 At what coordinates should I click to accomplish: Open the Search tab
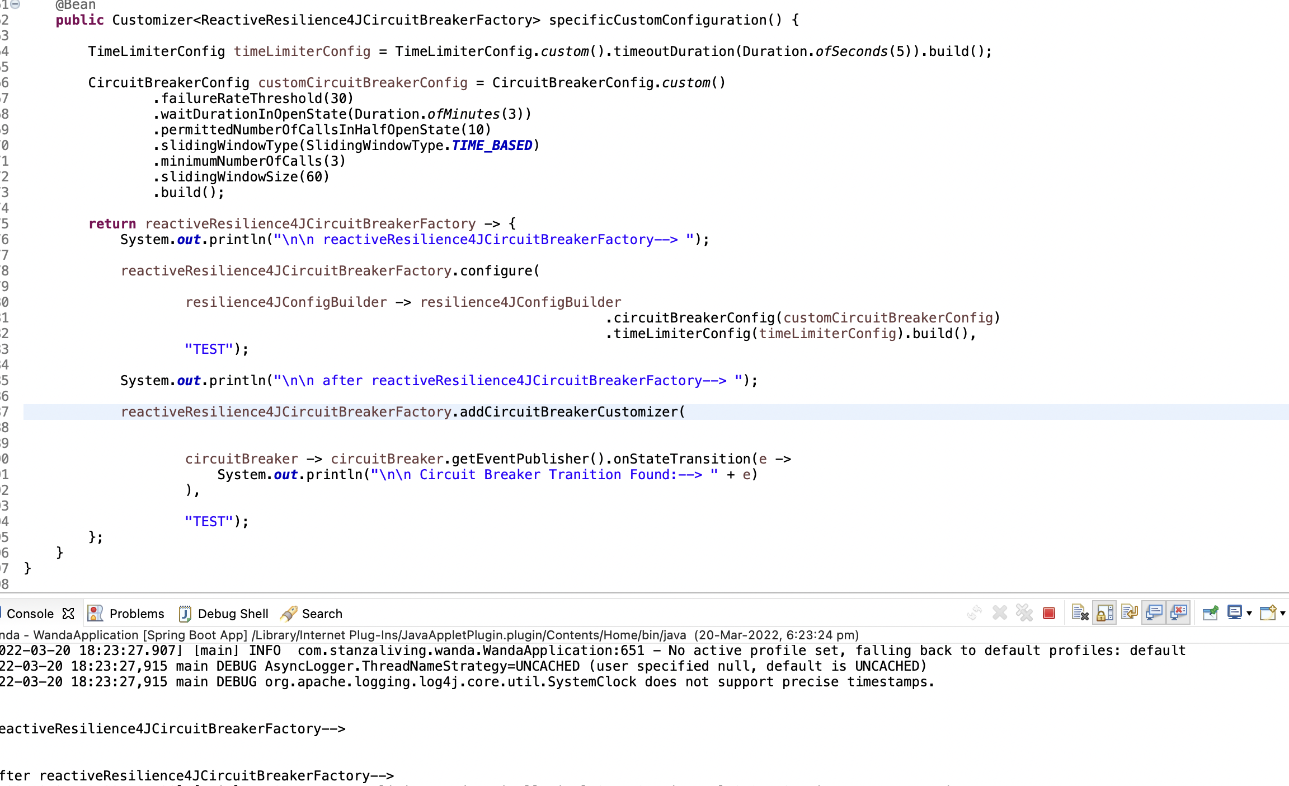coord(322,614)
